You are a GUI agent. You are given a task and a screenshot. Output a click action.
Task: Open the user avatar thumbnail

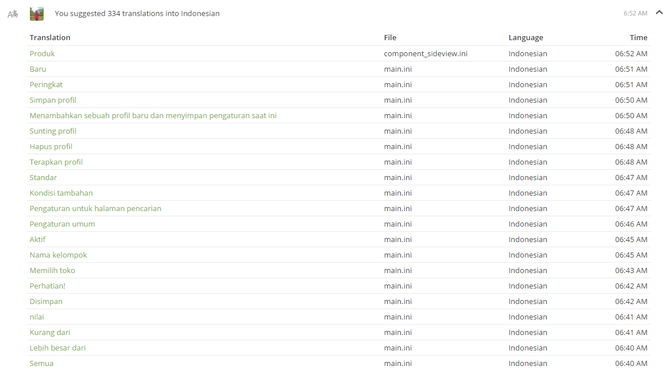37,14
